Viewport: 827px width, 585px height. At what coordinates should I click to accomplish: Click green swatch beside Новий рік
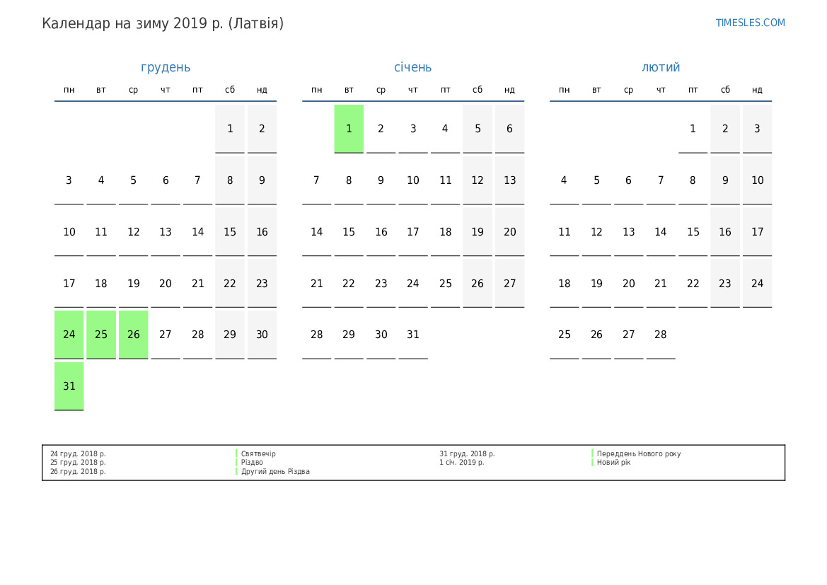(592, 463)
